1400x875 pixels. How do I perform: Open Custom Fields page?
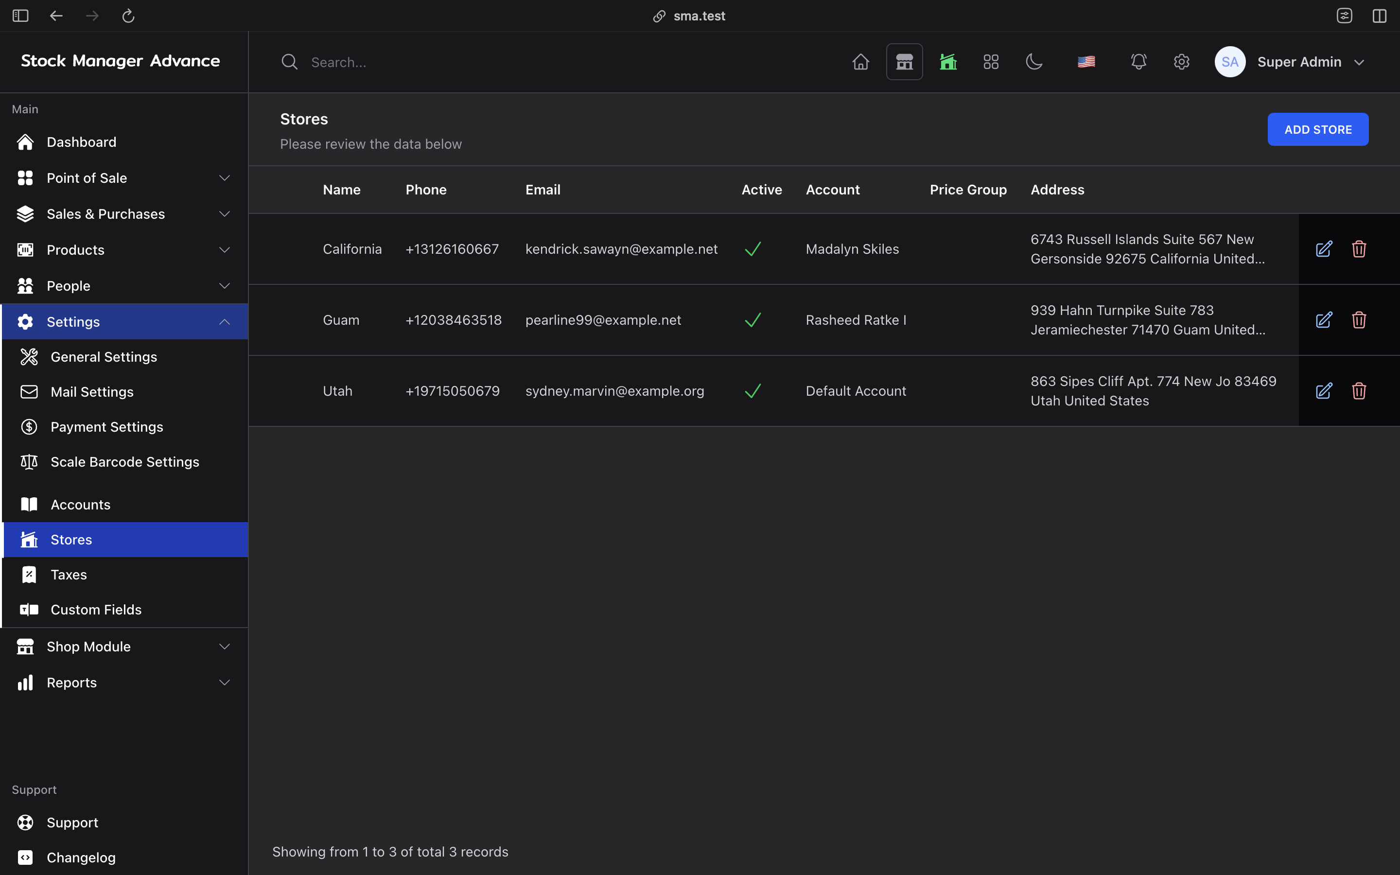125,610
